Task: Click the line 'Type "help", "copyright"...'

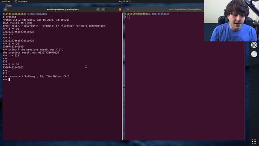Action: coord(55,26)
